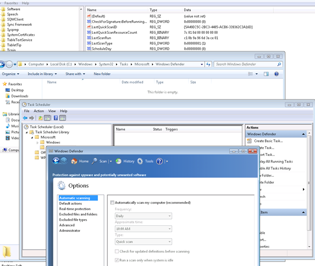The image size is (315, 266).
Task: Click Explorer back navigation button
Action: click(x=2, y=64)
